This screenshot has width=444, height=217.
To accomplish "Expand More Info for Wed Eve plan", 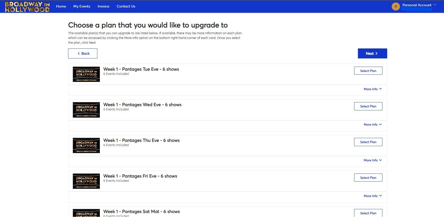I will pos(373,124).
